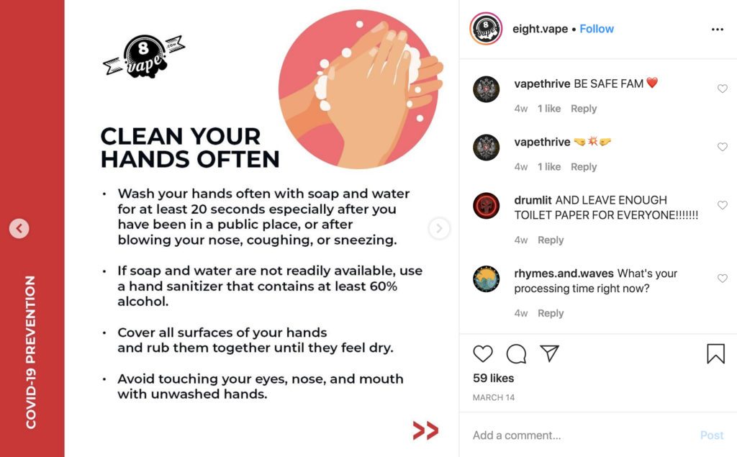737x457 pixels.
Task: Share post via paper plane icon
Action: [x=549, y=353]
